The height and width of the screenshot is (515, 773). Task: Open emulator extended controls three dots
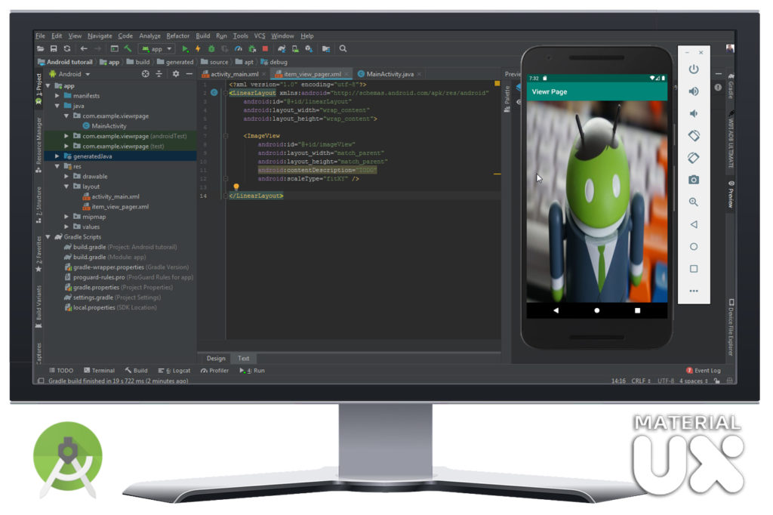[694, 291]
